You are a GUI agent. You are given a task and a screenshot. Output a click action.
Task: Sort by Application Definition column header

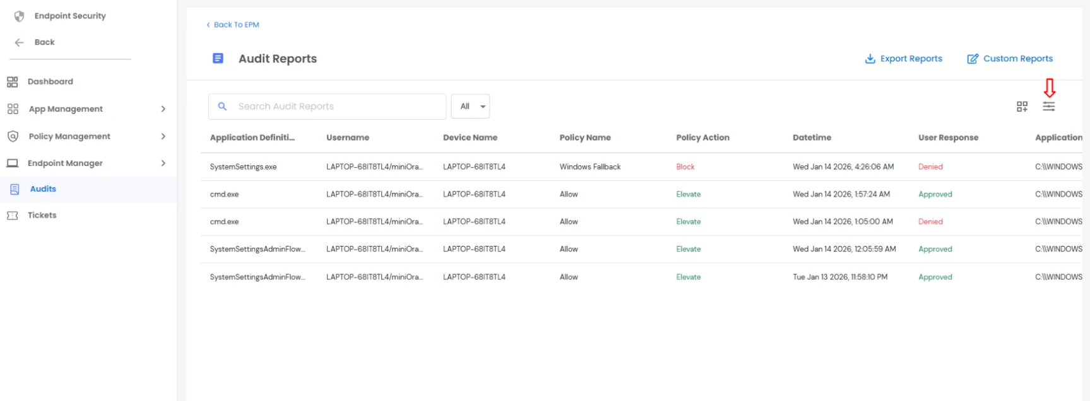(252, 137)
